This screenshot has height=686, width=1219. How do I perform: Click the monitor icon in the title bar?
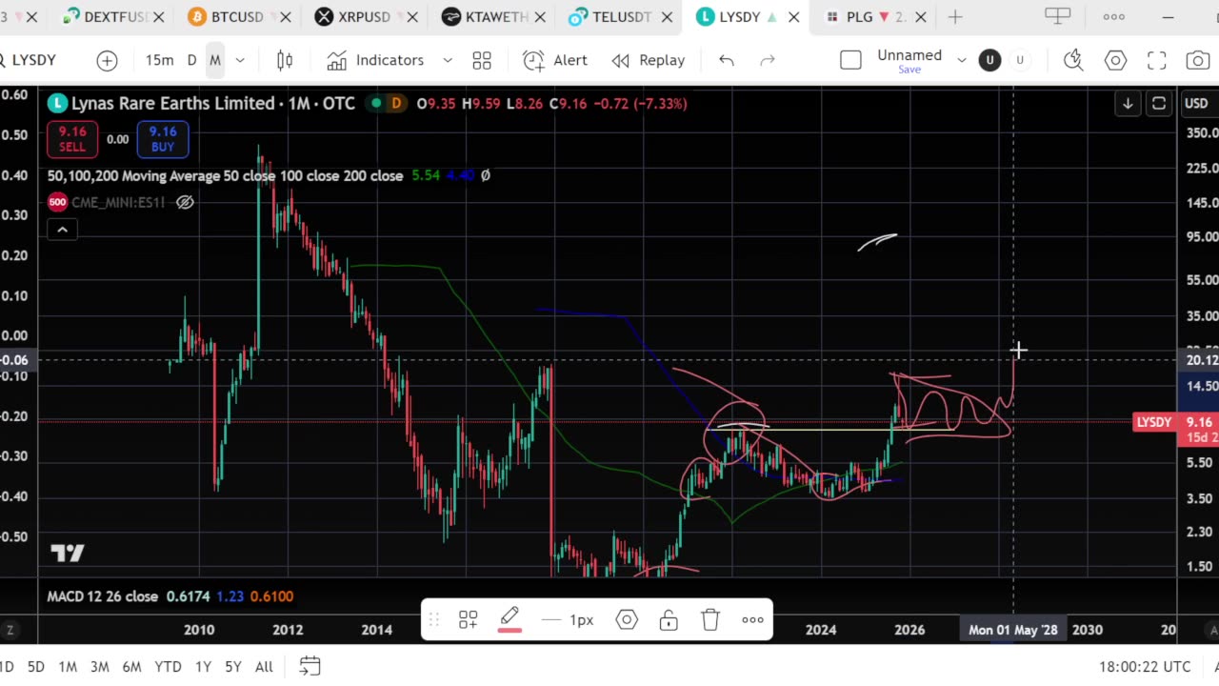point(1057,16)
